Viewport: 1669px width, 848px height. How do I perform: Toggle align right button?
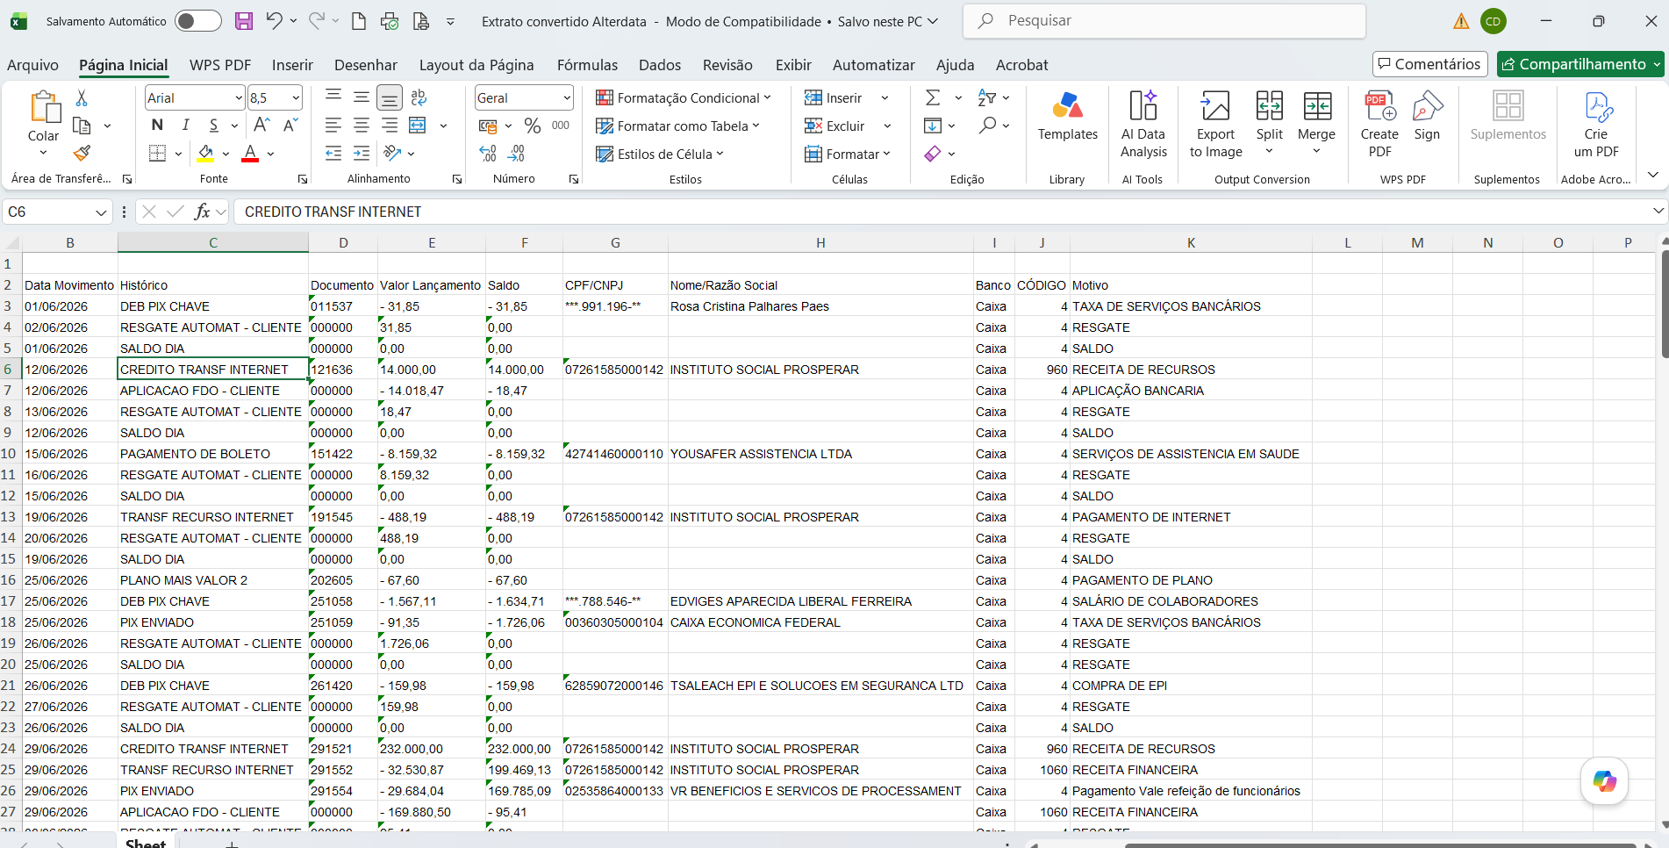pos(390,126)
